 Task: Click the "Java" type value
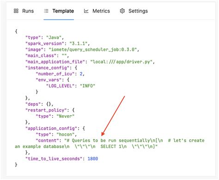pos(54,37)
